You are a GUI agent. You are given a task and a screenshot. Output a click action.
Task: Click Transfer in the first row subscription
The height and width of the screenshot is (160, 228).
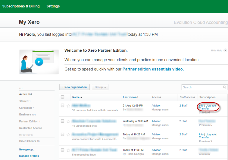click(x=204, y=109)
